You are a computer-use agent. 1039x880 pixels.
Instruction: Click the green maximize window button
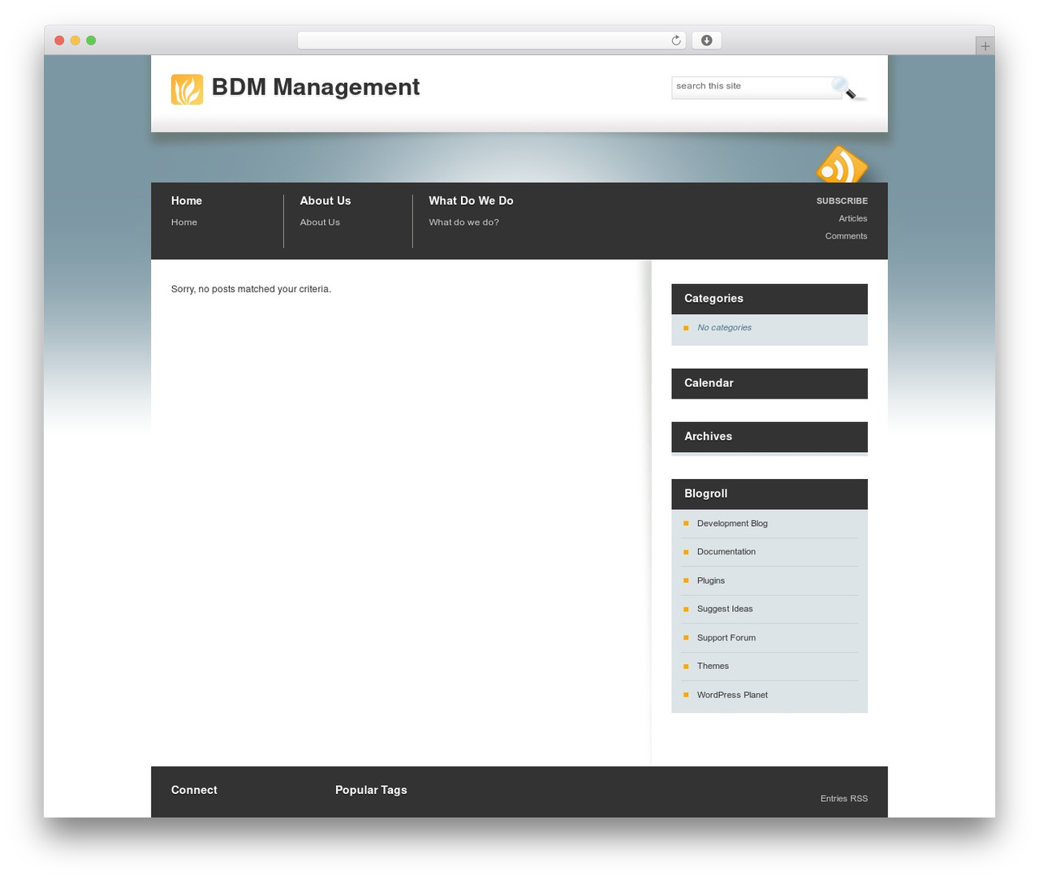pyautogui.click(x=91, y=41)
